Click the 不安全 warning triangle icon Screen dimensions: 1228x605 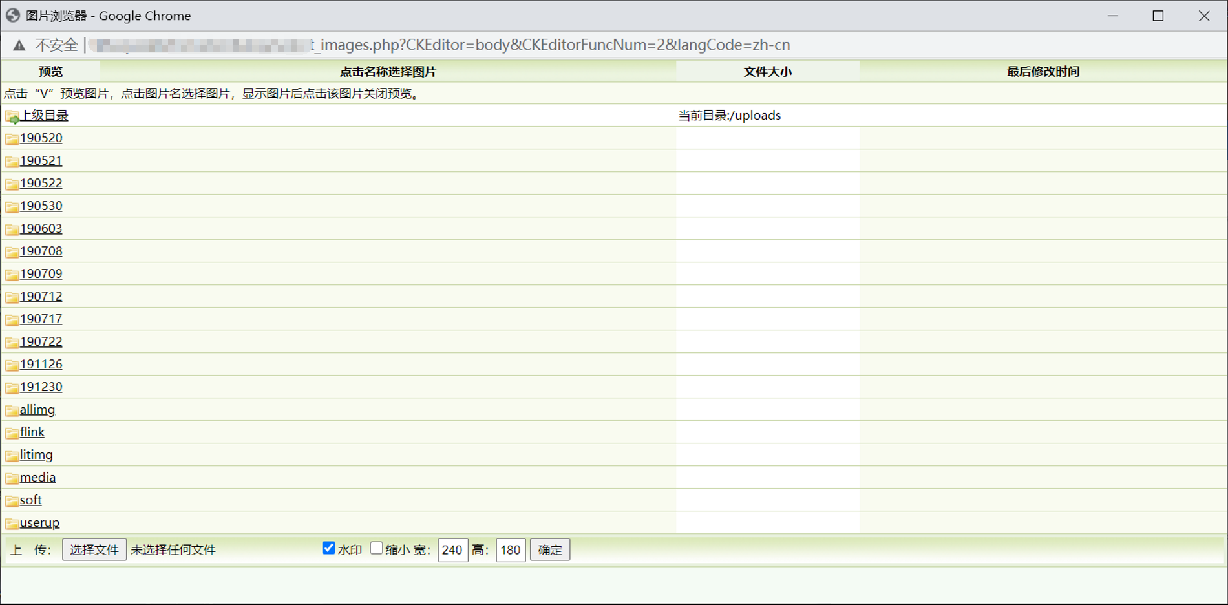[19, 45]
